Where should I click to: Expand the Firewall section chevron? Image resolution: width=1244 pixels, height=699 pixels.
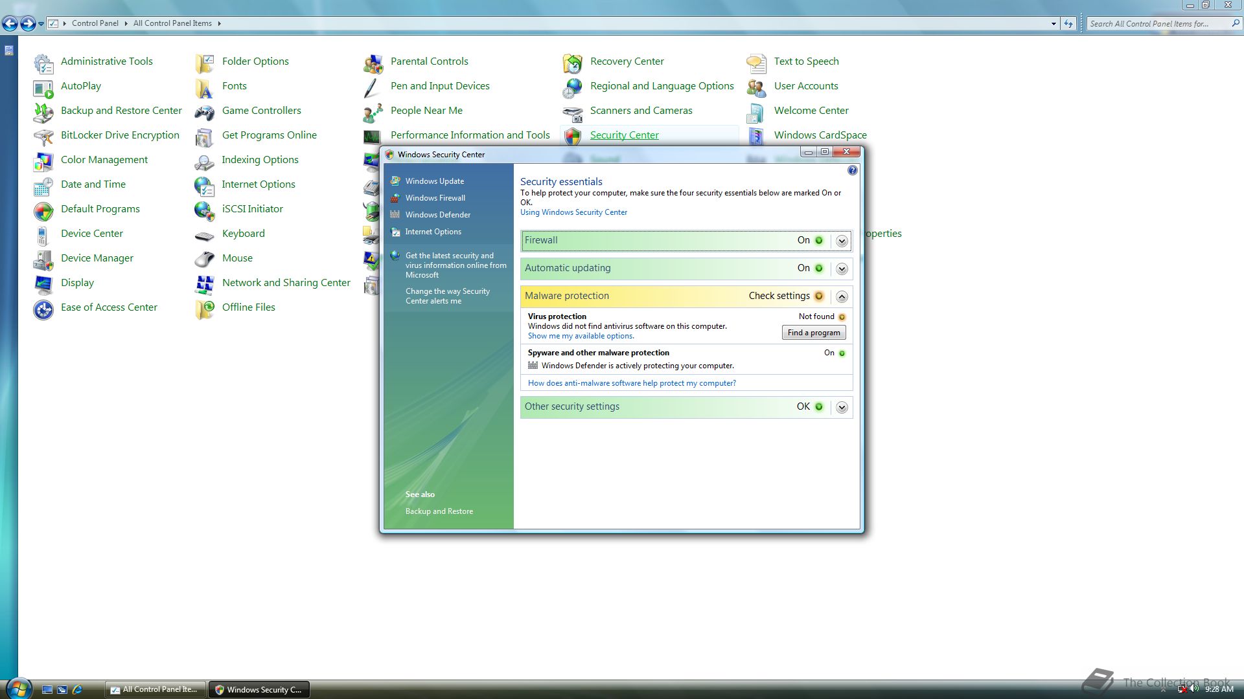click(842, 241)
